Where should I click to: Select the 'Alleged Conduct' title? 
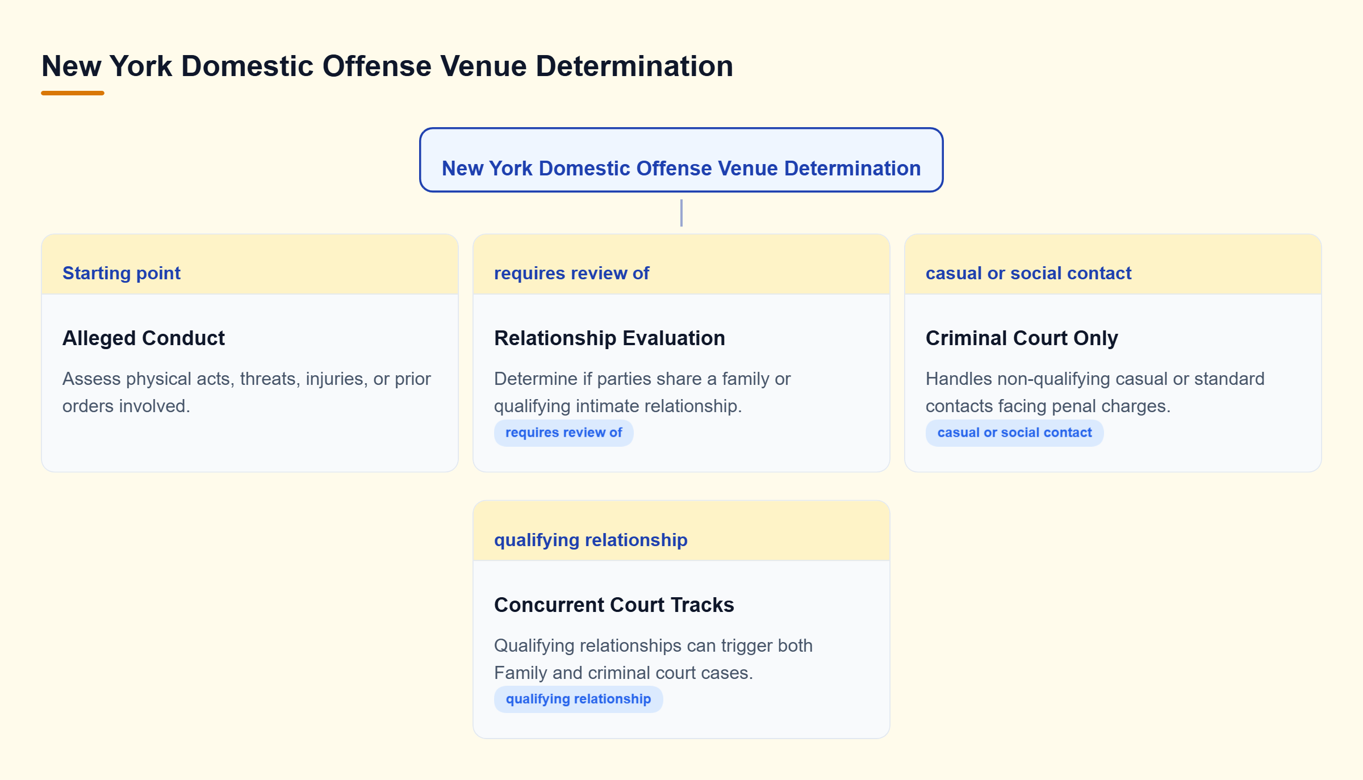pos(144,338)
